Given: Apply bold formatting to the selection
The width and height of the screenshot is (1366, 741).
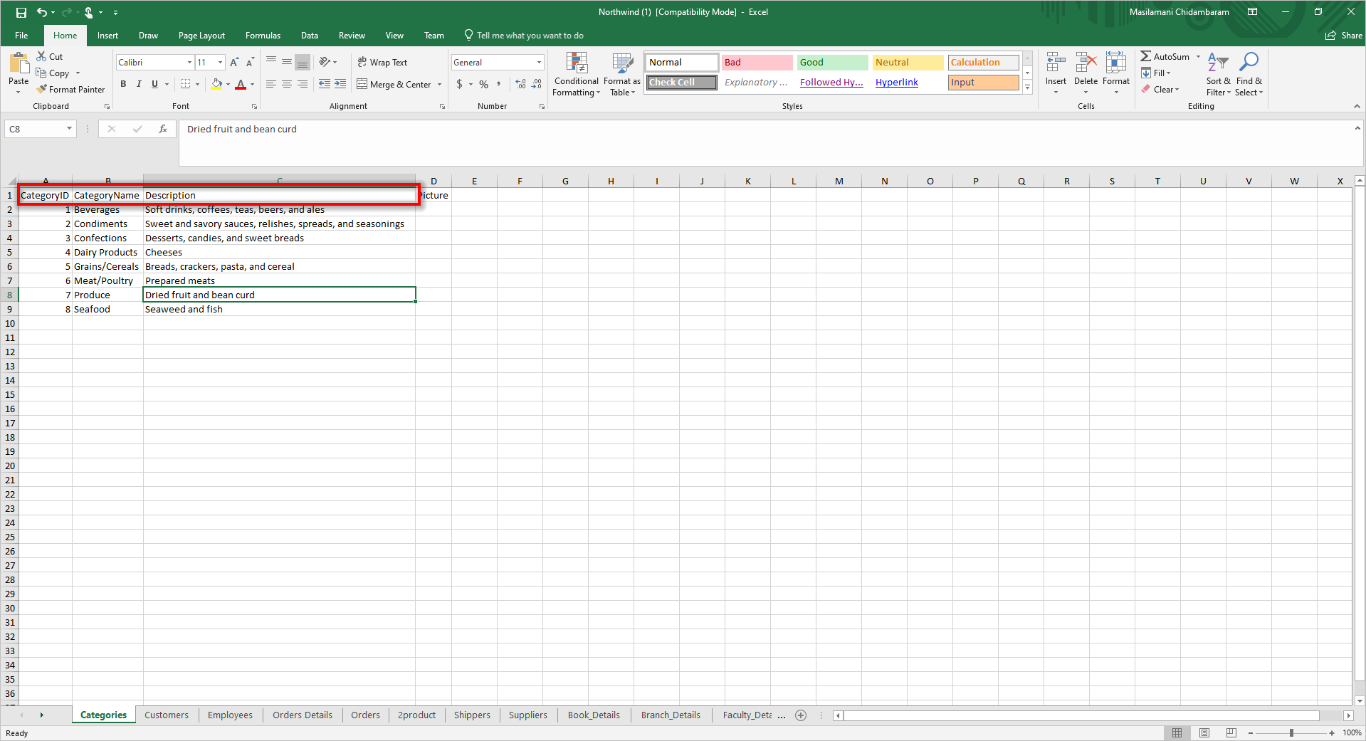Looking at the screenshot, I should click(x=122, y=84).
